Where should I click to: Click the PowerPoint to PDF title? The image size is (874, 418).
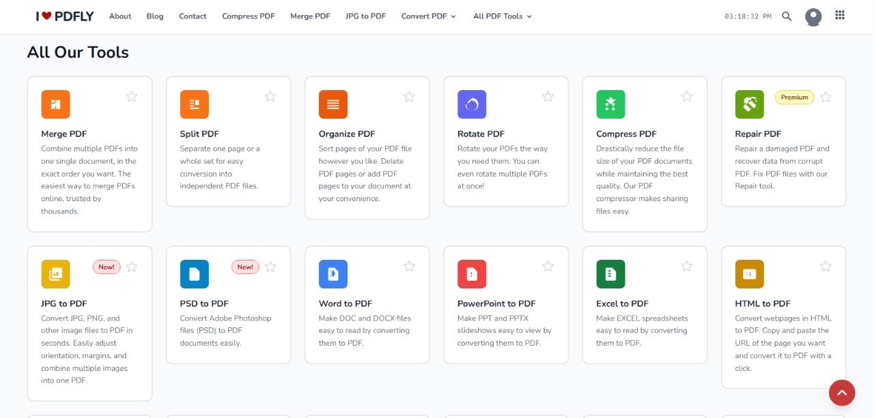[496, 303]
